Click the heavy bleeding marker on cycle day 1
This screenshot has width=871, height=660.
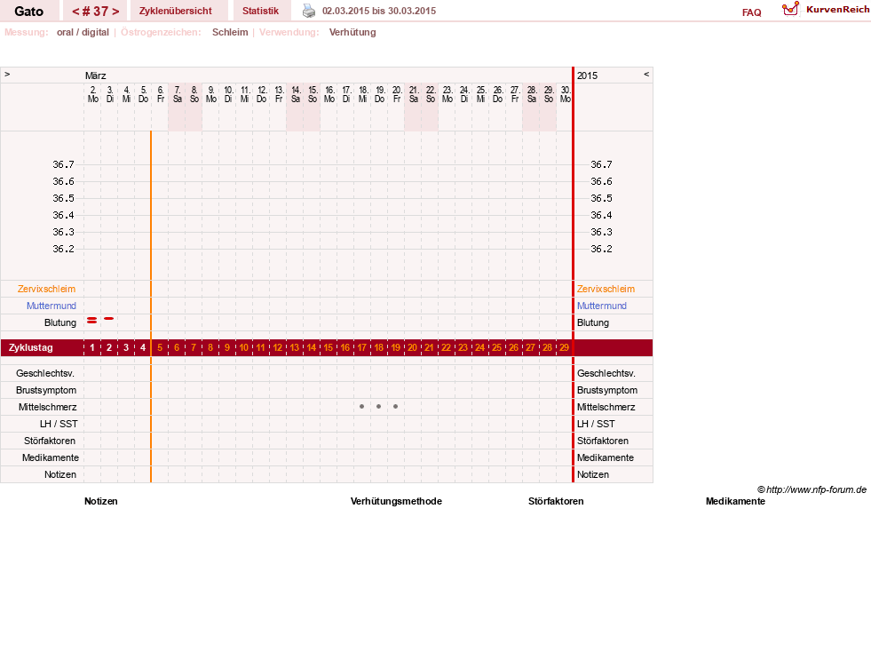pos(92,320)
